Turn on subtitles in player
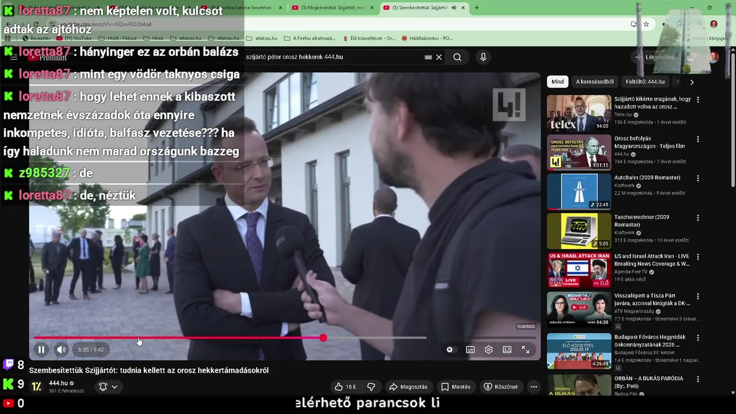736x414 pixels. pyautogui.click(x=470, y=350)
